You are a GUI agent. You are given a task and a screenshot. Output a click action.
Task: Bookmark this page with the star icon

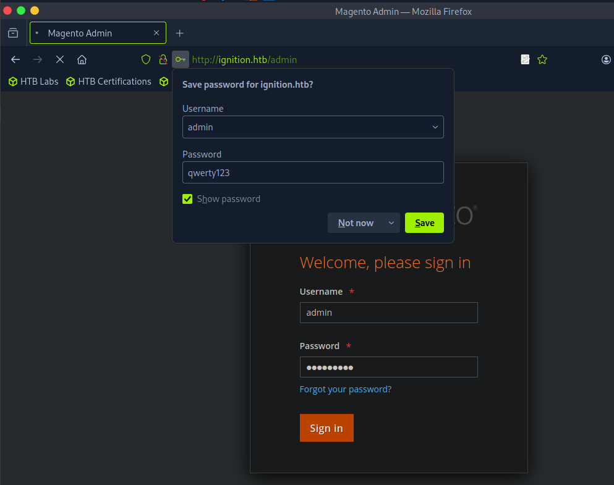pyautogui.click(x=542, y=59)
